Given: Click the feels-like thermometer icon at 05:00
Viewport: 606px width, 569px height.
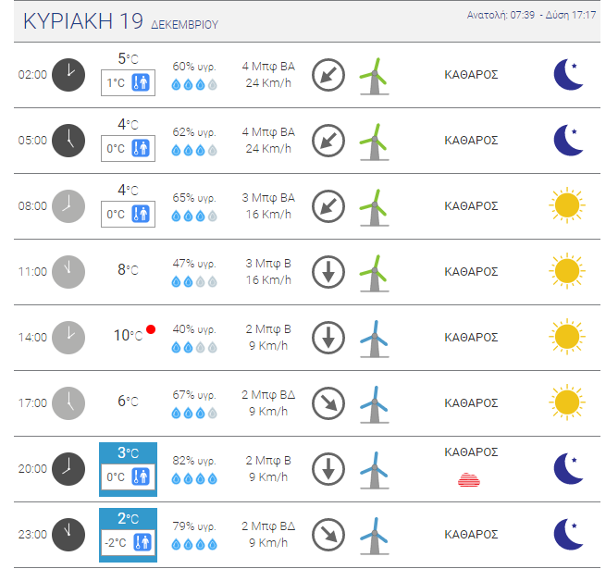Looking at the screenshot, I should [x=141, y=148].
